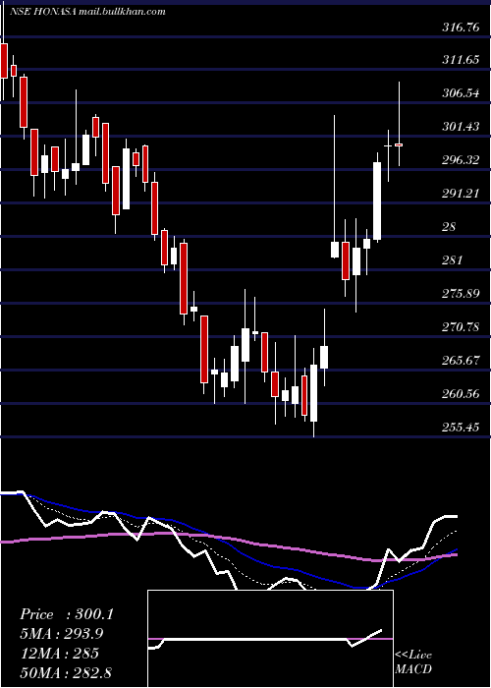Click the 12MA : 285 readout
This screenshot has height=688, width=491.
[59, 654]
